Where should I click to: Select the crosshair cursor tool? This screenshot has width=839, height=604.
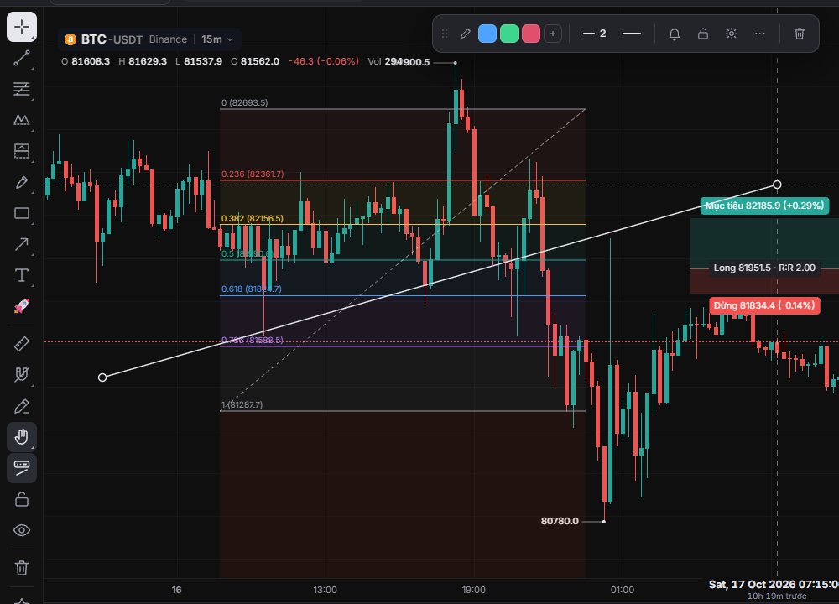[22, 26]
